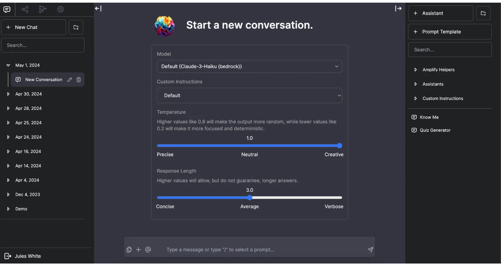This screenshot has height=266, width=501.
Task: Expand the Apr 24, 2024 group
Action: [8, 137]
